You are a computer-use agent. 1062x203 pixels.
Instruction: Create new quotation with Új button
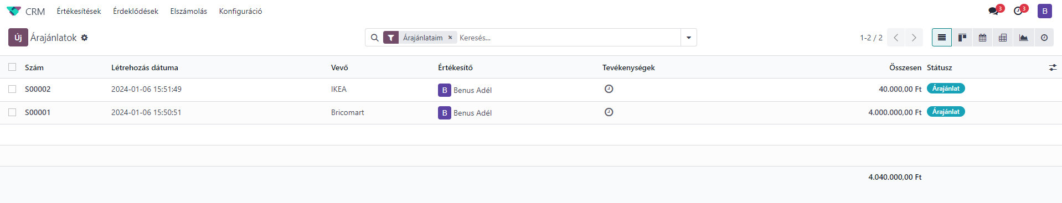tap(18, 38)
